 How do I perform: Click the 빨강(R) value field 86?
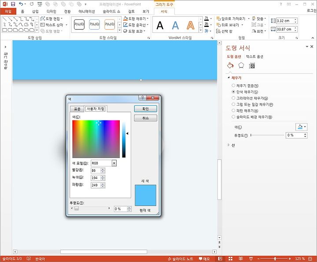click(x=96, y=171)
